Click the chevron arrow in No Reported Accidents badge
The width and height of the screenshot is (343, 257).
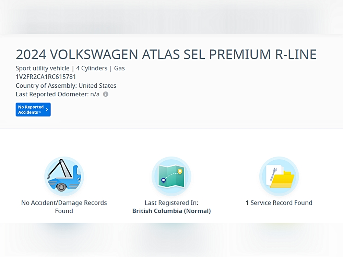47,110
